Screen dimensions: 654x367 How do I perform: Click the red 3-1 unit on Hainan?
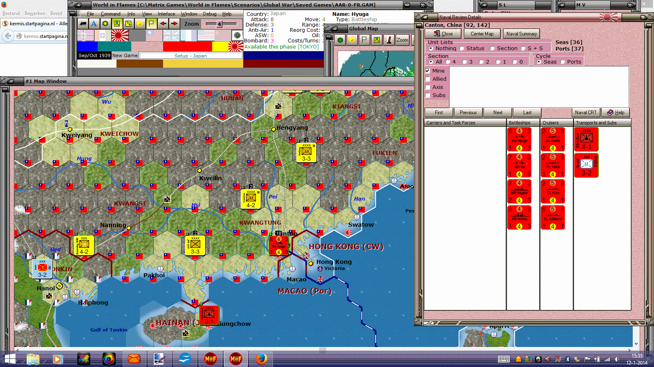pos(209,315)
